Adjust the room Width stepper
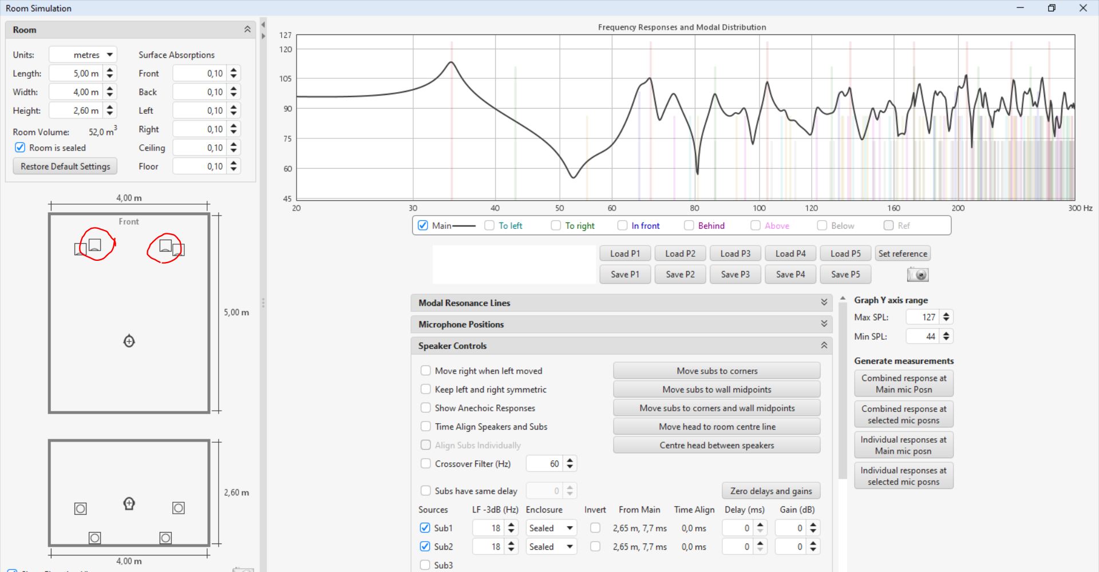Image resolution: width=1099 pixels, height=572 pixels. point(110,92)
